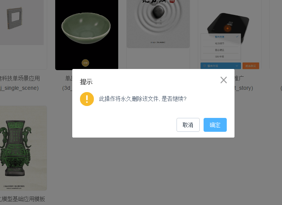Image resolution: width=282 pixels, height=205 pixels.
Task: Click the gold 介绍 circle on the bowl
Action: [x=85, y=63]
